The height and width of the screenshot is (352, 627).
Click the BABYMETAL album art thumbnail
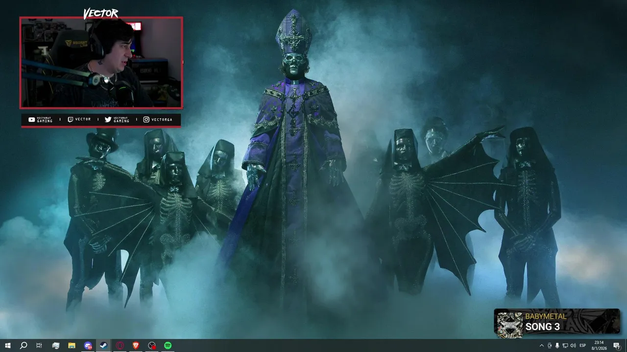(x=509, y=324)
